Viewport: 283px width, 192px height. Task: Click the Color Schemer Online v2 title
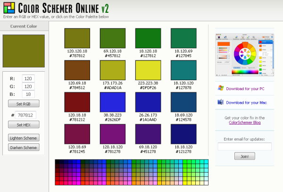click(63, 8)
